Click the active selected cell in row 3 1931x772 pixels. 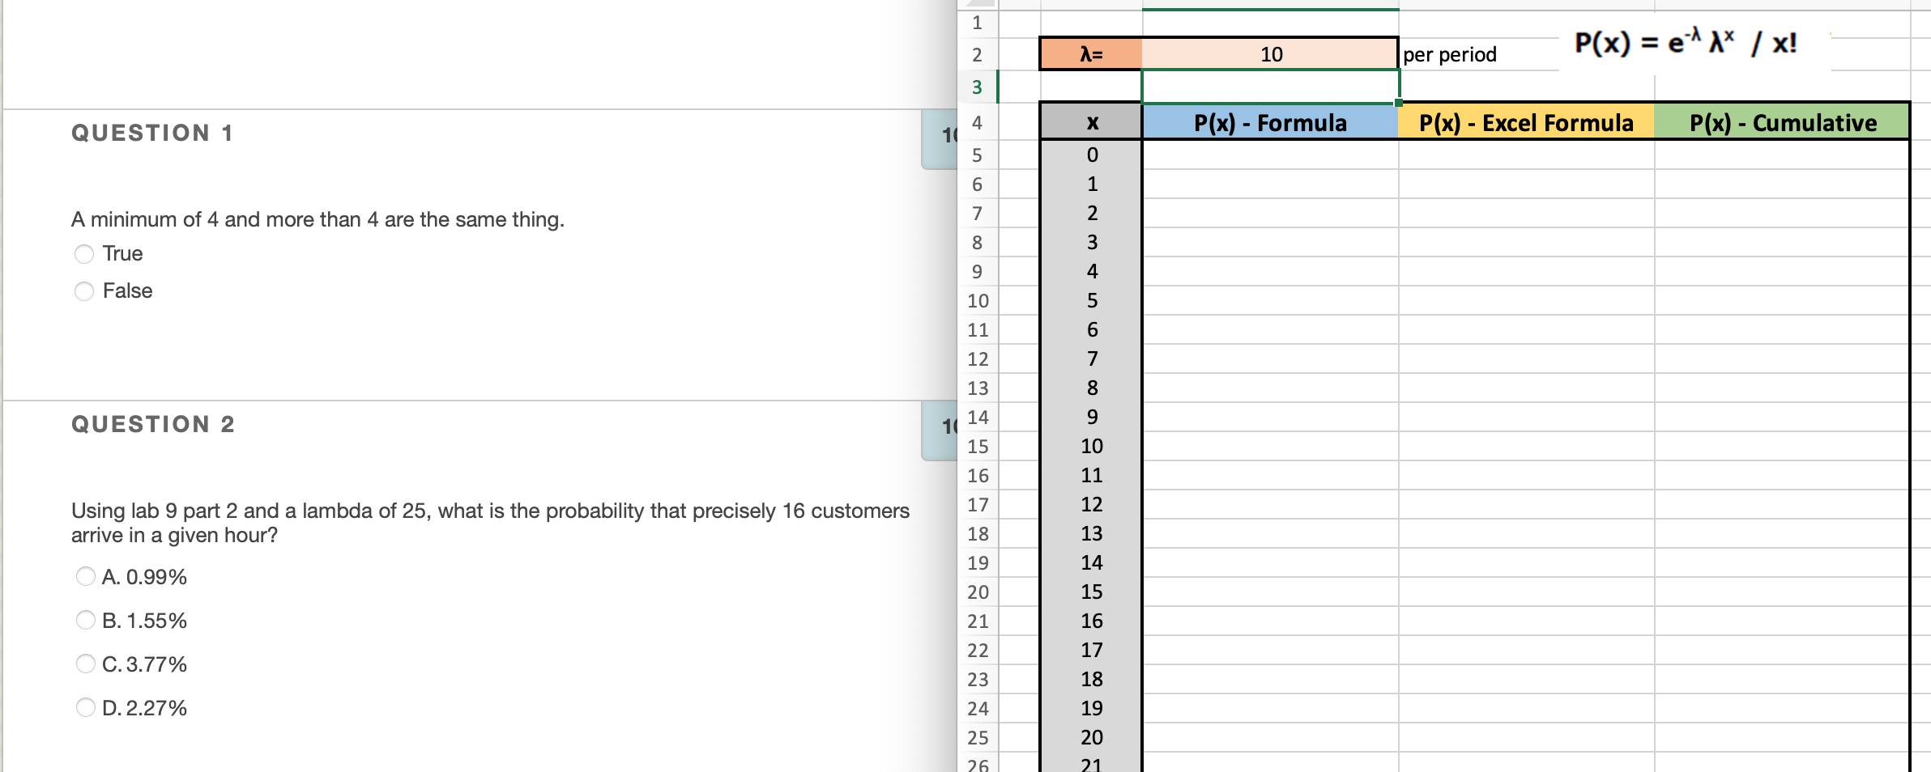click(1270, 87)
